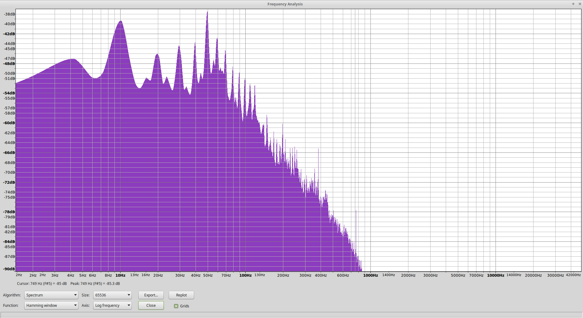Click the -60dB label on level axis
The height and width of the screenshot is (318, 583).
pyautogui.click(x=9, y=123)
